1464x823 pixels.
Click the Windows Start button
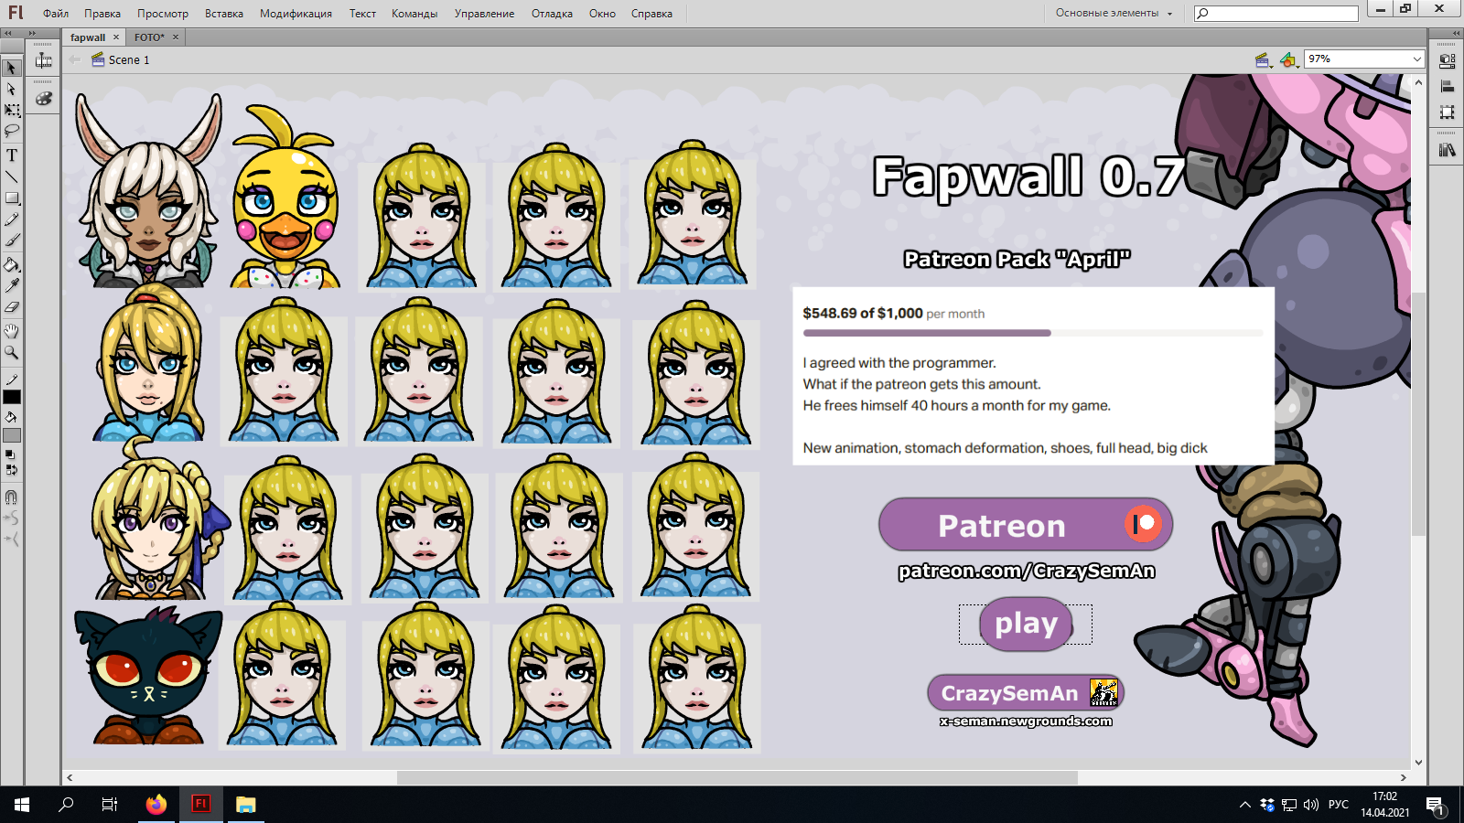pyautogui.click(x=22, y=805)
